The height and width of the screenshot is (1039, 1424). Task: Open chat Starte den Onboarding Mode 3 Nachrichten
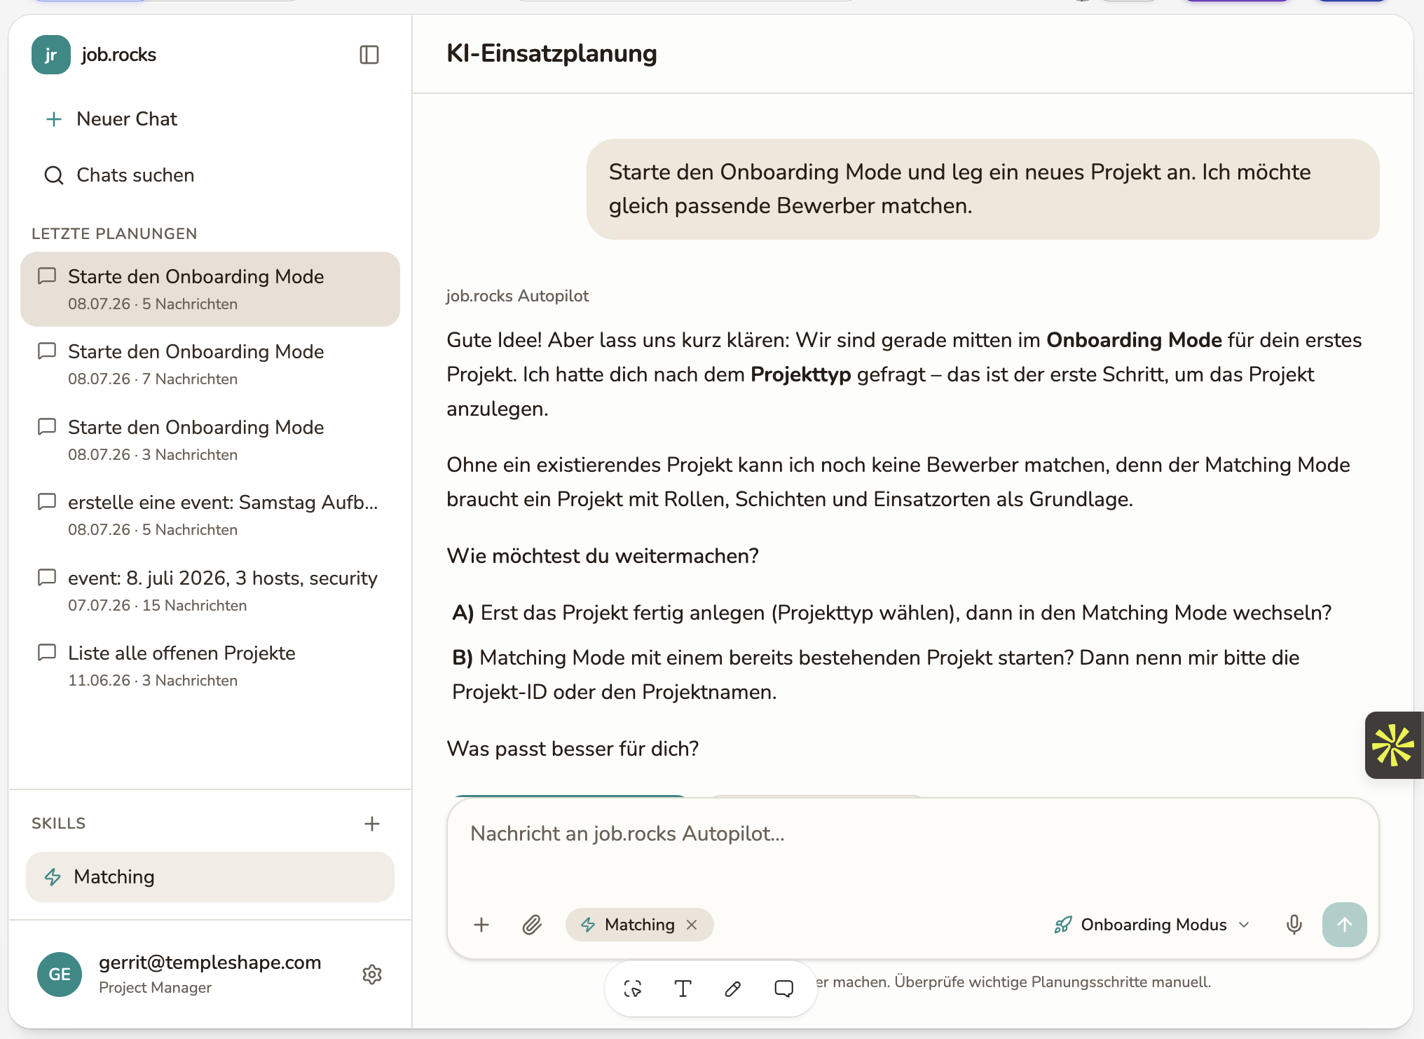click(x=210, y=440)
